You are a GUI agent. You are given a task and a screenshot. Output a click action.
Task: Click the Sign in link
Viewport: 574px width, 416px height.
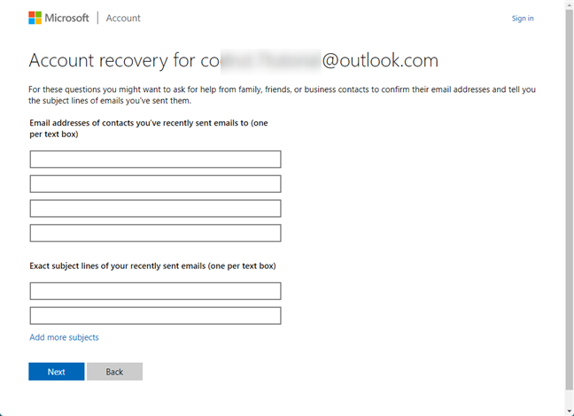[523, 19]
